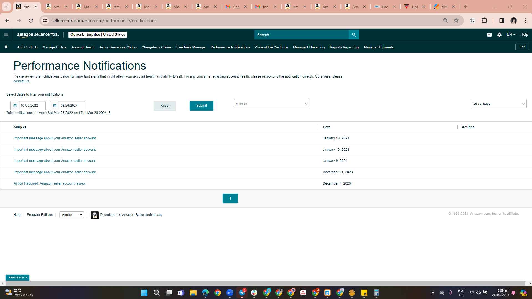Open the Action Required account review notification

(x=49, y=183)
